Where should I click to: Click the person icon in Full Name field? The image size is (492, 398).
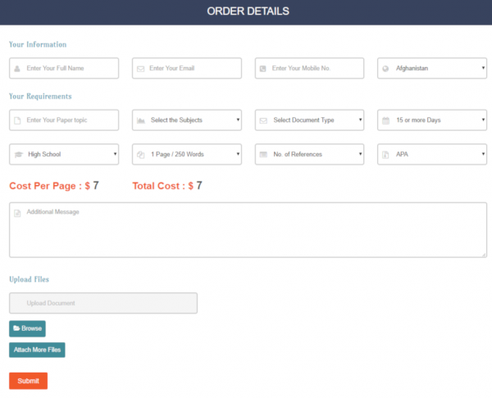17,69
